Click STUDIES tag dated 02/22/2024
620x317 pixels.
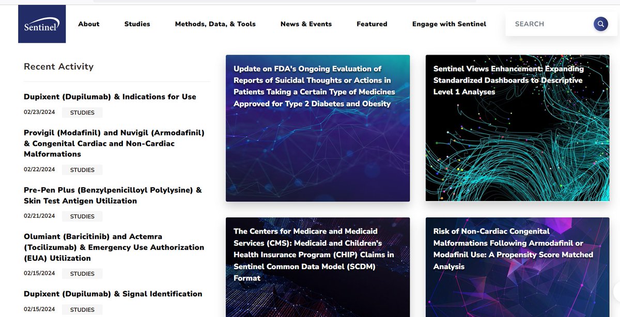click(x=82, y=170)
